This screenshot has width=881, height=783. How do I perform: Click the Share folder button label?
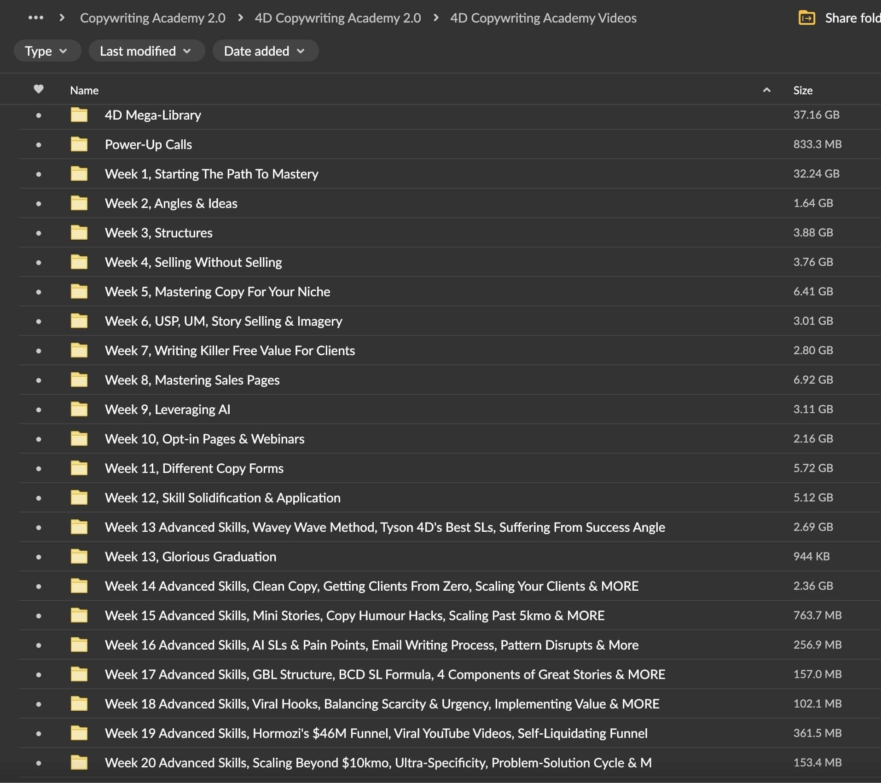(x=852, y=18)
